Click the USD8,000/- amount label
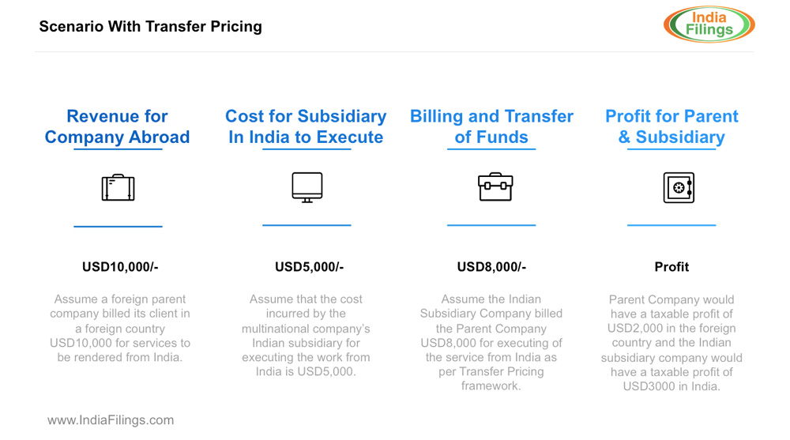 tap(491, 267)
